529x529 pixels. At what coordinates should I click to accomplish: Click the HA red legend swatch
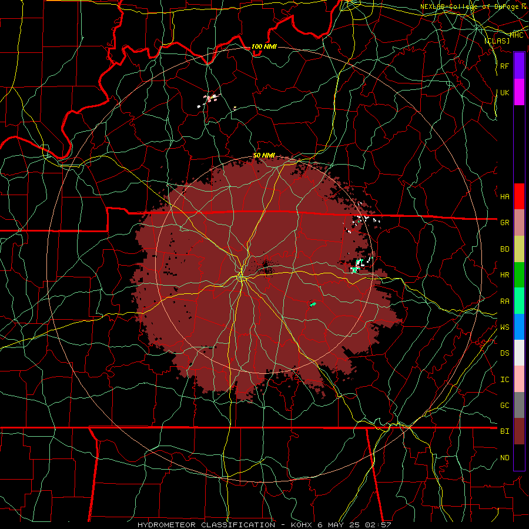point(519,196)
